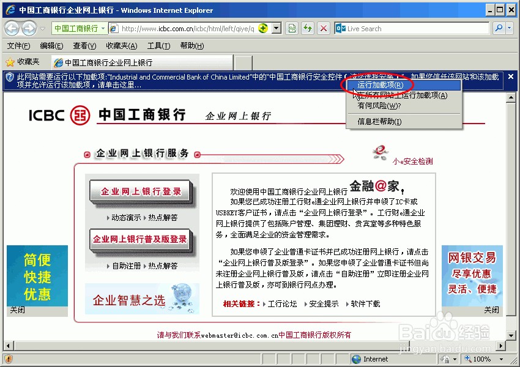
Task: Click the 中国工商银行 site identity button
Action: [x=80, y=29]
